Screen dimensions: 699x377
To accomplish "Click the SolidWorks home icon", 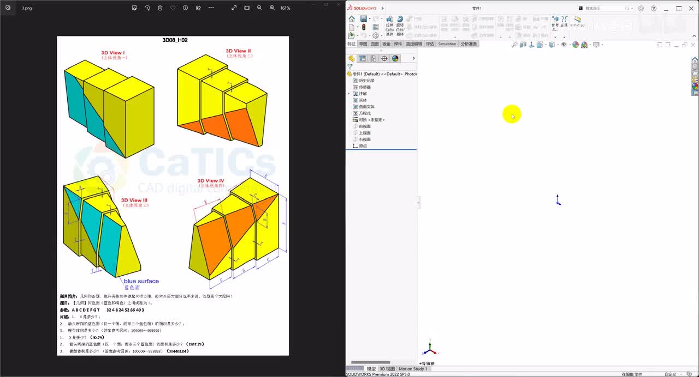I will pyautogui.click(x=352, y=19).
